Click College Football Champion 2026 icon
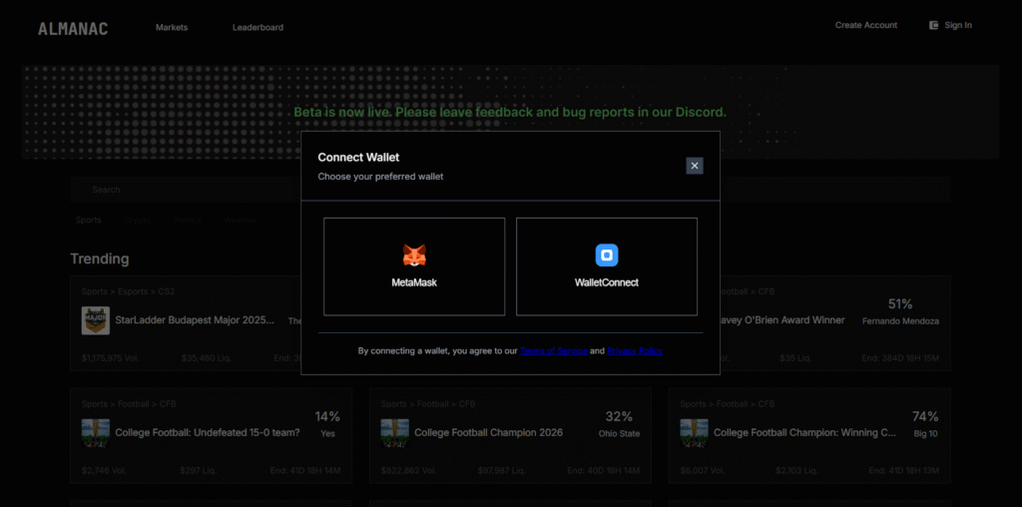 point(395,432)
